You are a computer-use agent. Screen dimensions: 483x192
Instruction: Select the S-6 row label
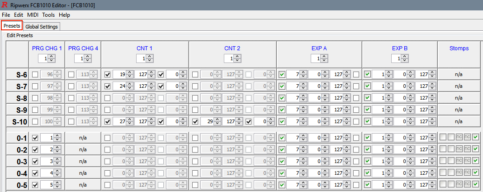pyautogui.click(x=22, y=75)
